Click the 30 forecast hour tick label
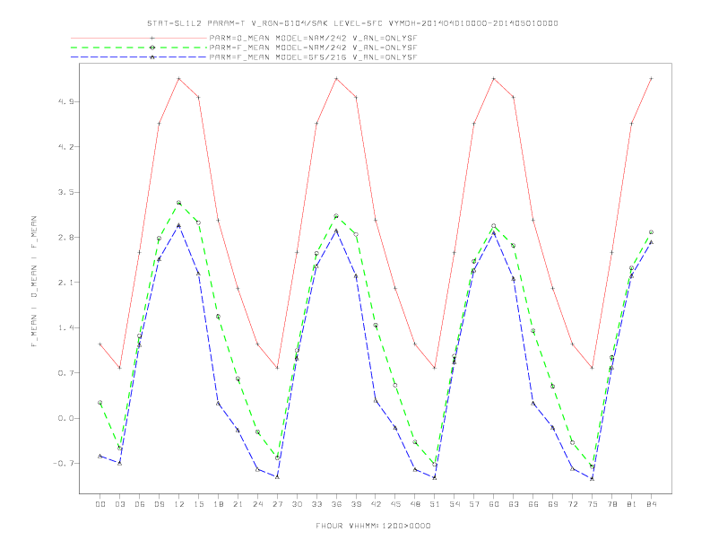 click(297, 504)
